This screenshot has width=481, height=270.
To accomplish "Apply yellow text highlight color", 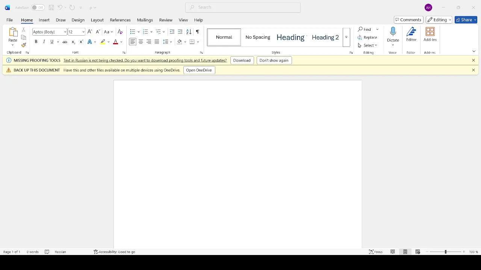I will pyautogui.click(x=103, y=42).
